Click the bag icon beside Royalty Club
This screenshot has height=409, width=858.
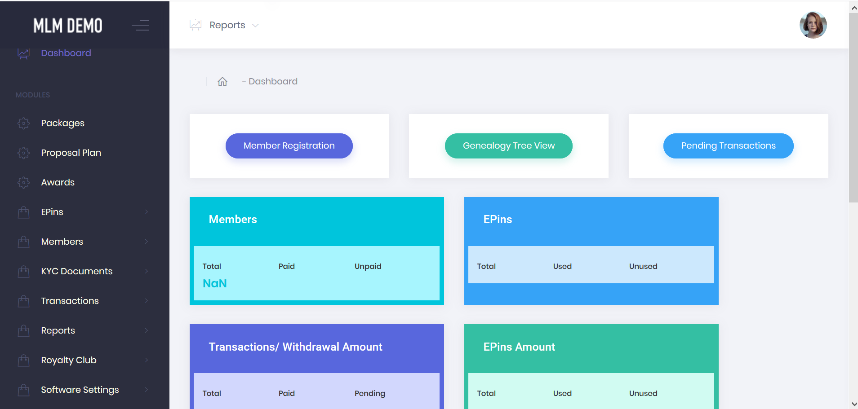pos(23,360)
